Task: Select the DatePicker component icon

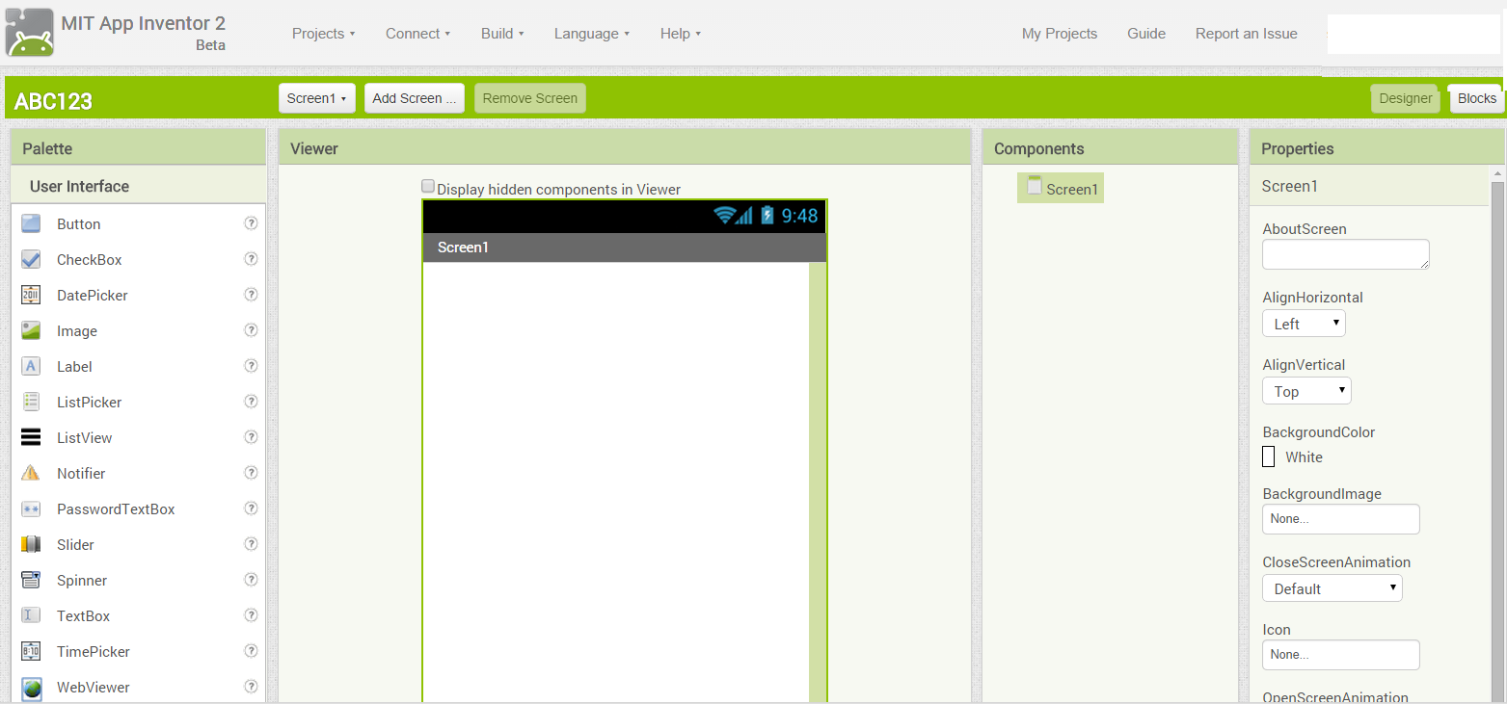Action: [x=31, y=295]
